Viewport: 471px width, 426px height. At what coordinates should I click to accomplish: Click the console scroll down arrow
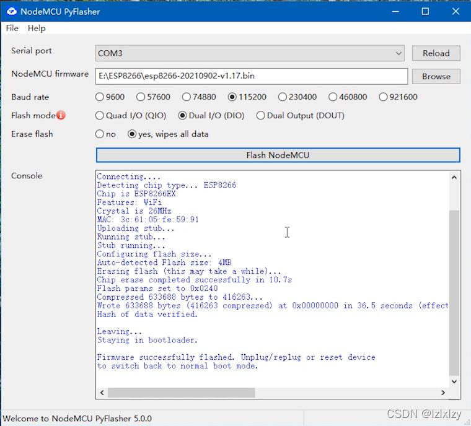click(454, 381)
